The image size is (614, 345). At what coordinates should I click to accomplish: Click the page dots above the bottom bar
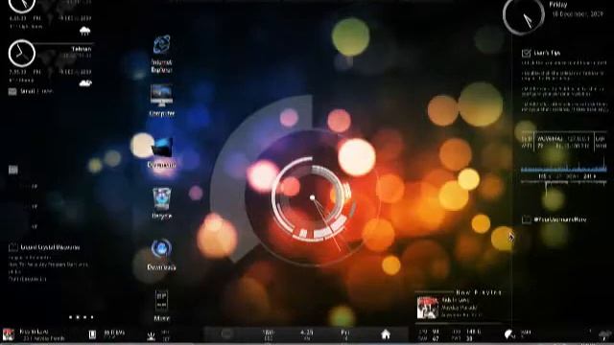point(81,317)
